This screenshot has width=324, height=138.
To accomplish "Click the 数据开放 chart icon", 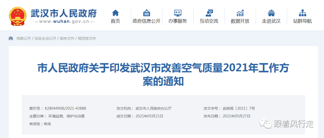I will (240, 13).
